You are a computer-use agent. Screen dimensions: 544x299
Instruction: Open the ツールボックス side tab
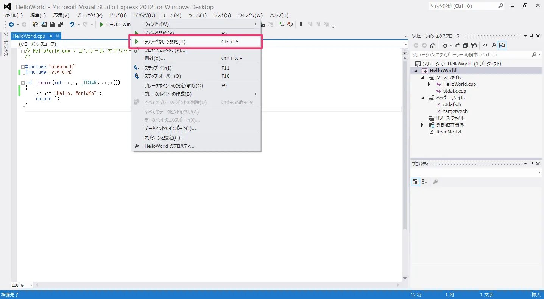(x=6, y=44)
